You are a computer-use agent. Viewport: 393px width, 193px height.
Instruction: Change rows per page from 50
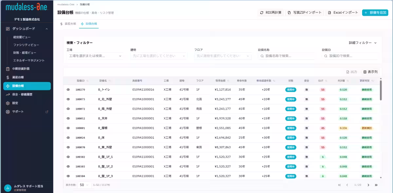point(84,185)
